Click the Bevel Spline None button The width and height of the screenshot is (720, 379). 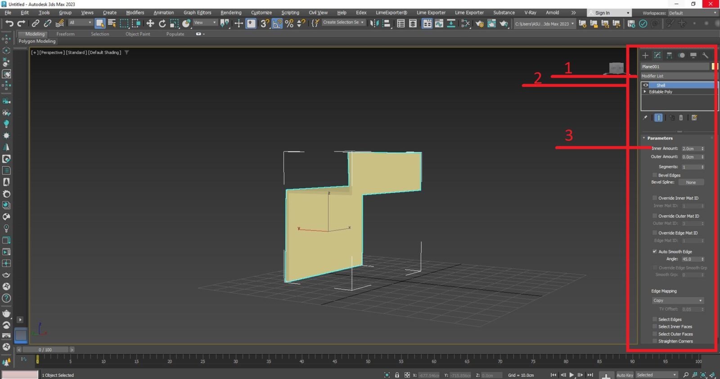pyautogui.click(x=691, y=183)
